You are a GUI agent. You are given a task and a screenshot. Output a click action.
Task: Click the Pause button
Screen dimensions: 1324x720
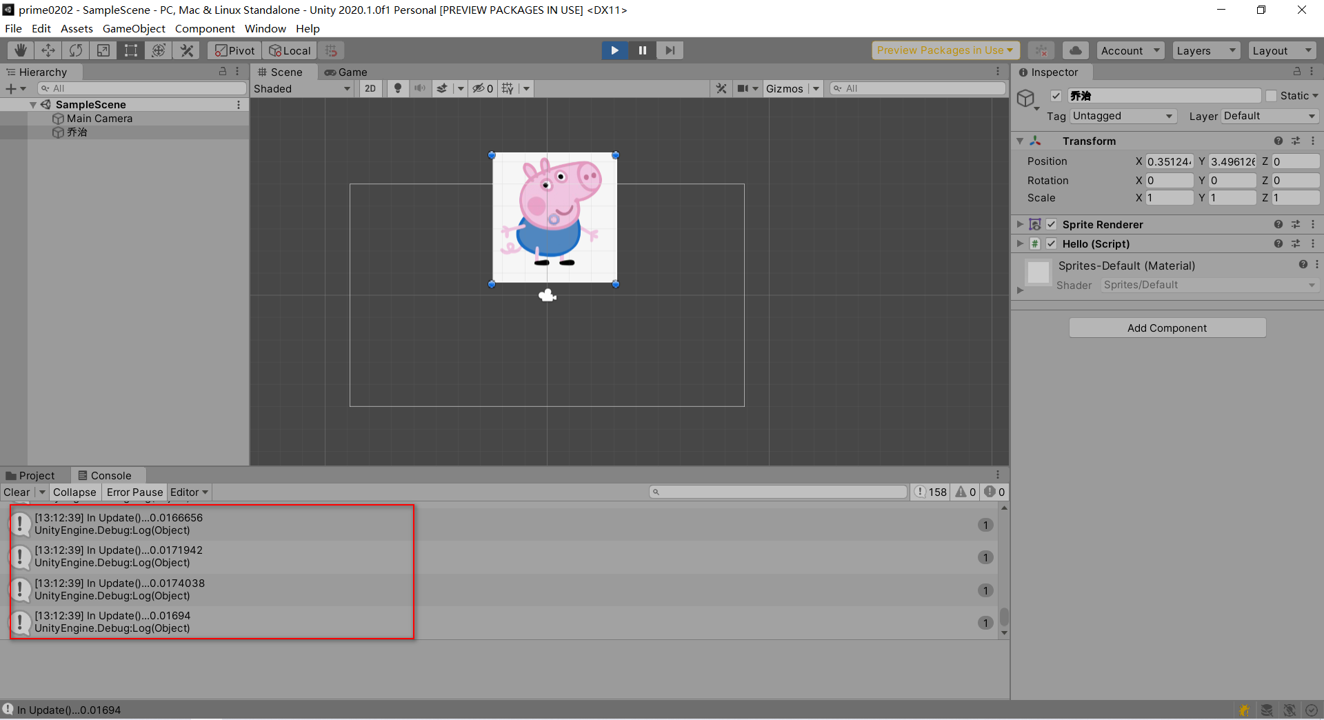(x=642, y=50)
